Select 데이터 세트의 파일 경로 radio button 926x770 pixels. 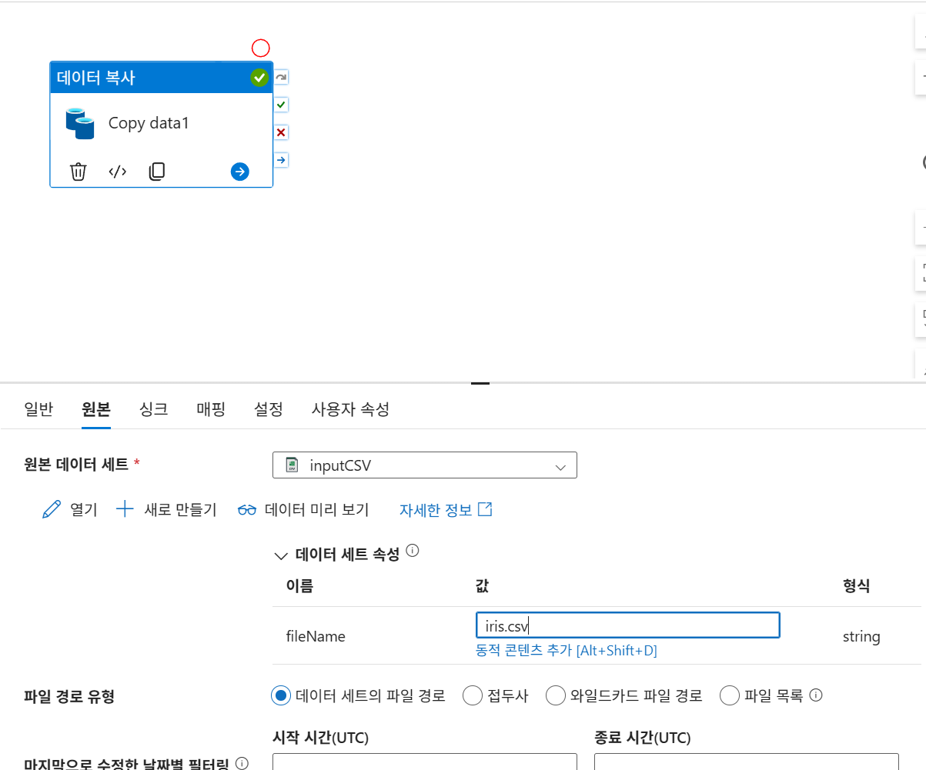281,696
